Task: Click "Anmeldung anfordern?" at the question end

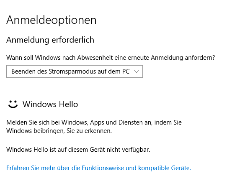Action: (183, 58)
